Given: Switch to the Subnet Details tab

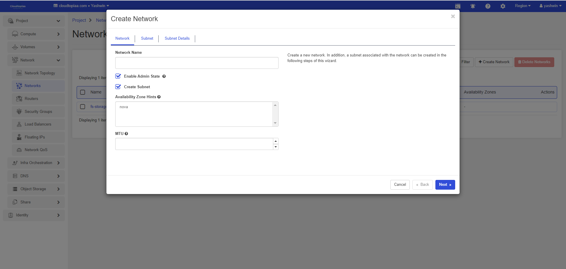Looking at the screenshot, I should [x=177, y=39].
